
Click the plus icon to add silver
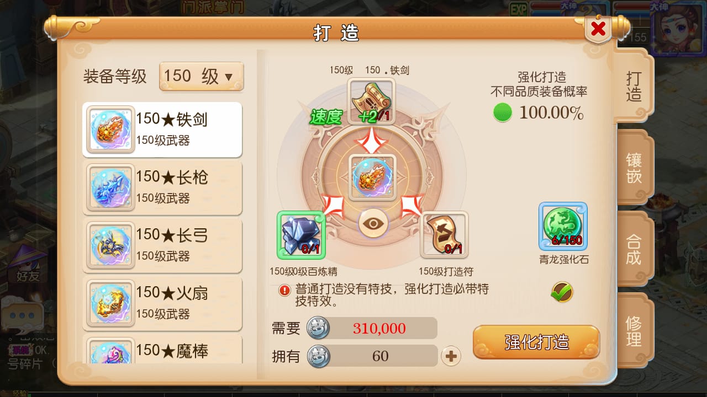[x=451, y=356]
